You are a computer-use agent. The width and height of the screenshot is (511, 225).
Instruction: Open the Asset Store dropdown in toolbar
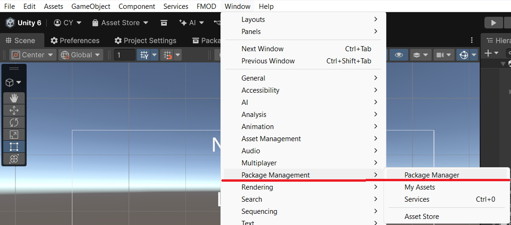(x=120, y=23)
